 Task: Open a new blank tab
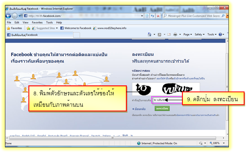pyautogui.click(x=76, y=35)
